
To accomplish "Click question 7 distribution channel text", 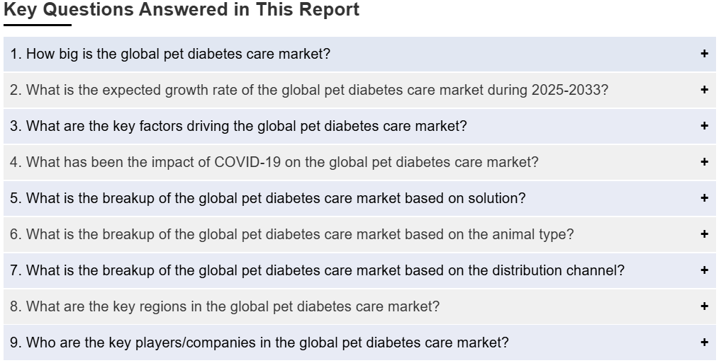I will click(x=318, y=270).
